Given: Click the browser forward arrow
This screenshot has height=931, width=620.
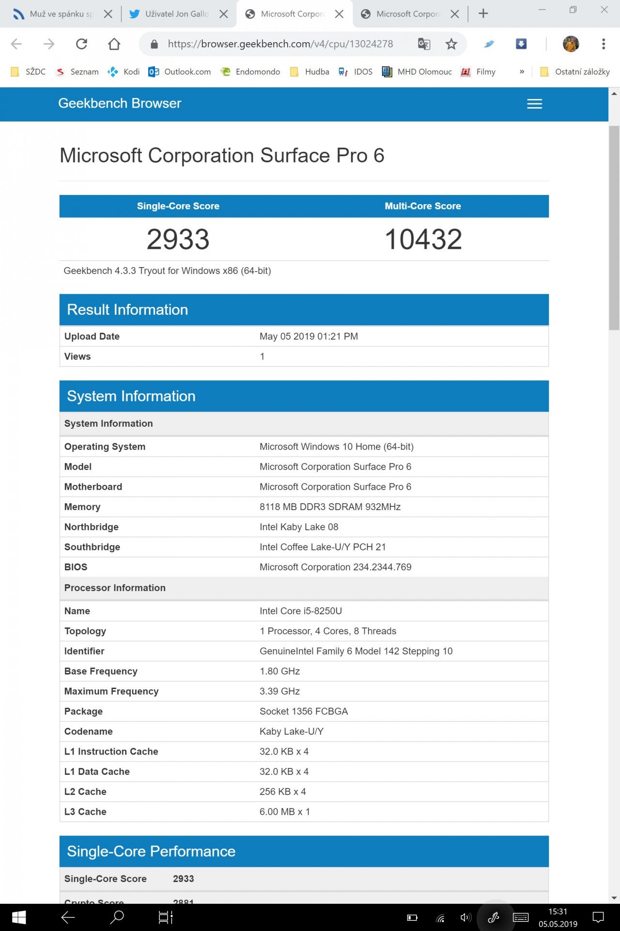Looking at the screenshot, I should pyautogui.click(x=49, y=44).
